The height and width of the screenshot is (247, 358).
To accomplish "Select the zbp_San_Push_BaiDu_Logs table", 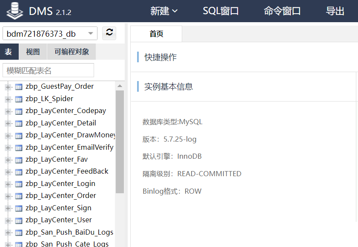I will point(69,232).
